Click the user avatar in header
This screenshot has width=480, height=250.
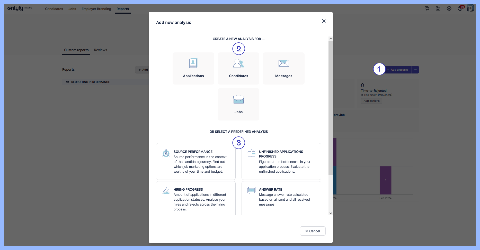[470, 8]
